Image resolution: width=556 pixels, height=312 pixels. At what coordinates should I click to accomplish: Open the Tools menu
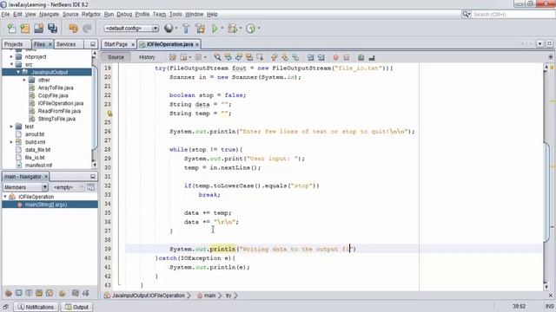175,14
